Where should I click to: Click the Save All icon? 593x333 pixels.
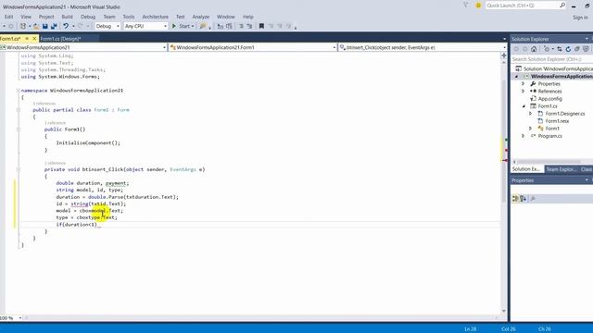pos(54,26)
